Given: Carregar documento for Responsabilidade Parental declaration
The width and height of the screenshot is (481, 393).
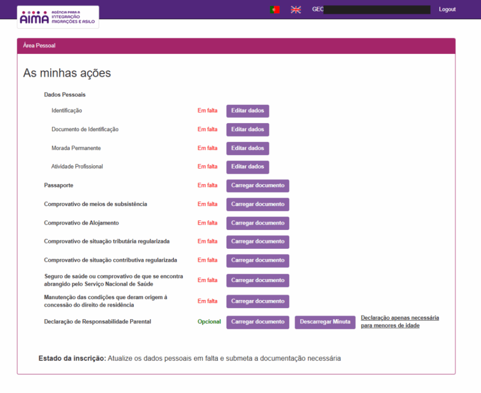Looking at the screenshot, I should tap(257, 322).
